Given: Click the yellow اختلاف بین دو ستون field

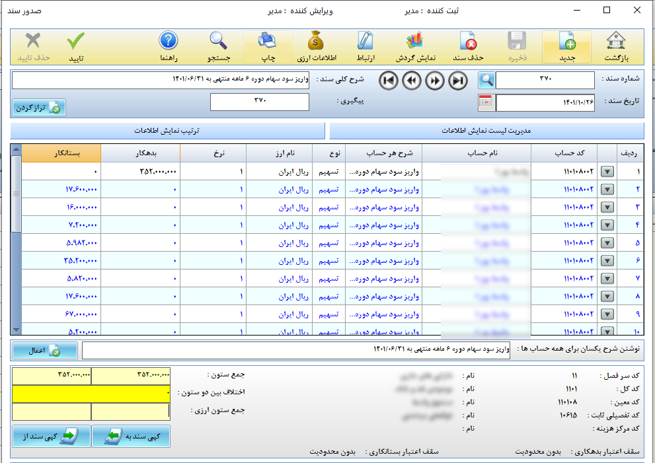Looking at the screenshot, I should pos(91,393).
